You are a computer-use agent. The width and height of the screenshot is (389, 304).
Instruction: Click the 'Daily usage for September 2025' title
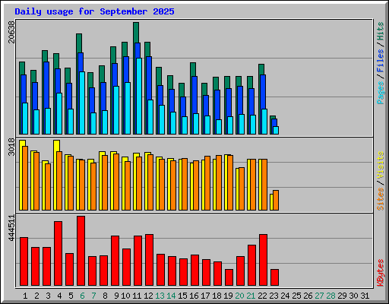(94, 11)
